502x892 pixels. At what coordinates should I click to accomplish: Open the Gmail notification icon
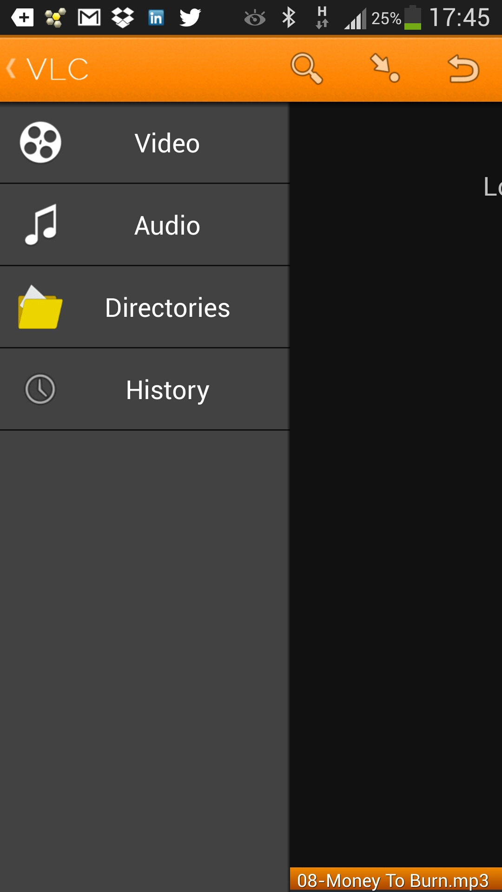pos(88,17)
